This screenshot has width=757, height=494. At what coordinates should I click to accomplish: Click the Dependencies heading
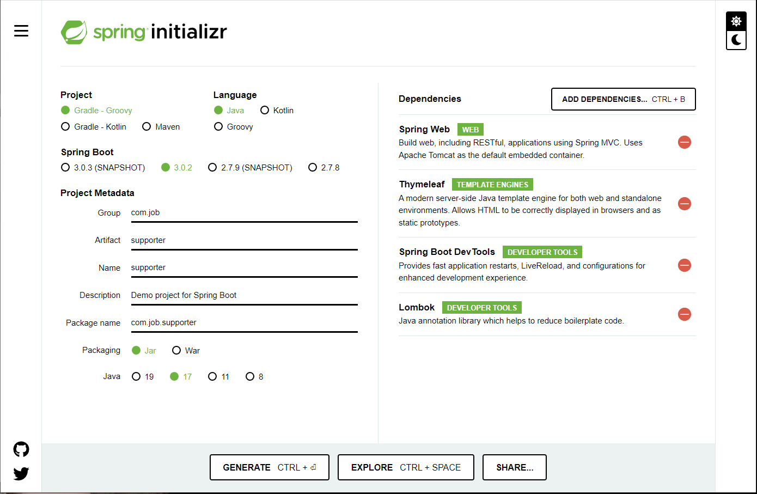[x=430, y=99]
